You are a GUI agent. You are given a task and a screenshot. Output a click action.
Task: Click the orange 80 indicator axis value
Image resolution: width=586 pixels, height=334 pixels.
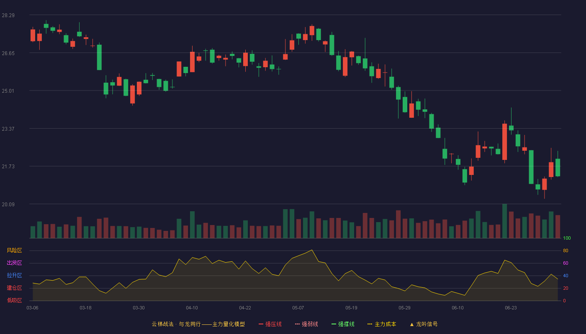coord(565,250)
